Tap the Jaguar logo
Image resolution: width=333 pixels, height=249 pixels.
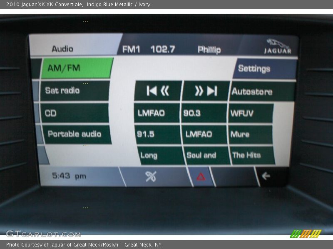point(278,46)
